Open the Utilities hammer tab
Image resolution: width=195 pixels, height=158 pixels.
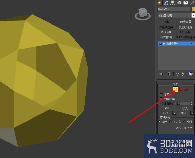(x=192, y=3)
